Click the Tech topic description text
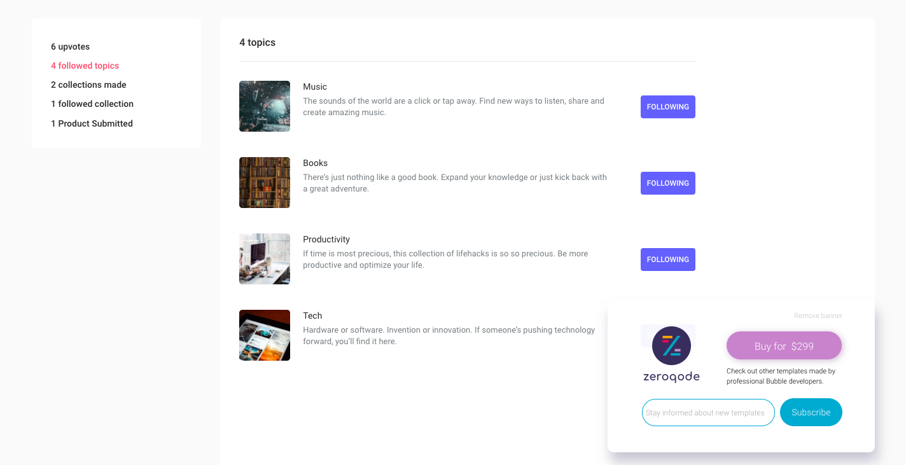 (x=449, y=336)
